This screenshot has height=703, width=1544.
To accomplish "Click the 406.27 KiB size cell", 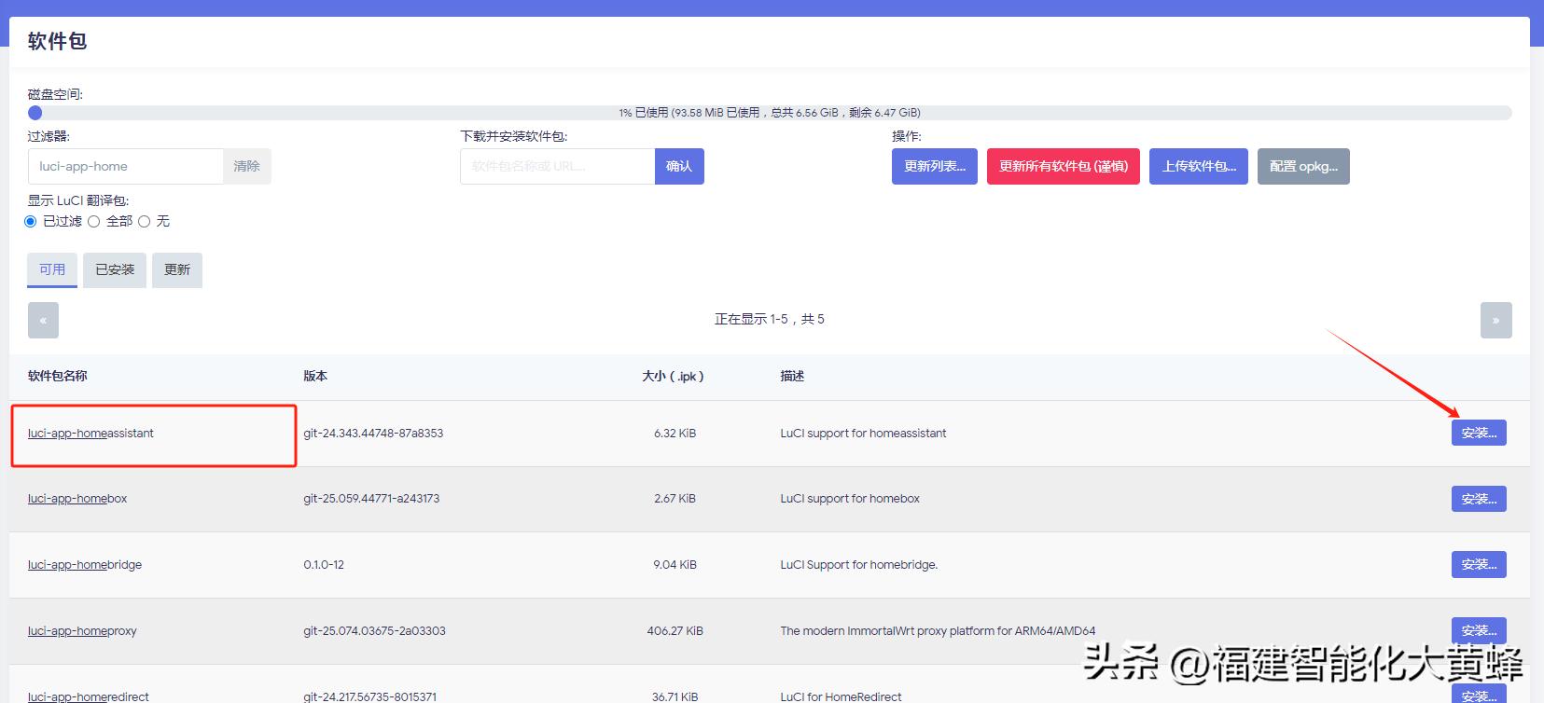I will point(675,630).
